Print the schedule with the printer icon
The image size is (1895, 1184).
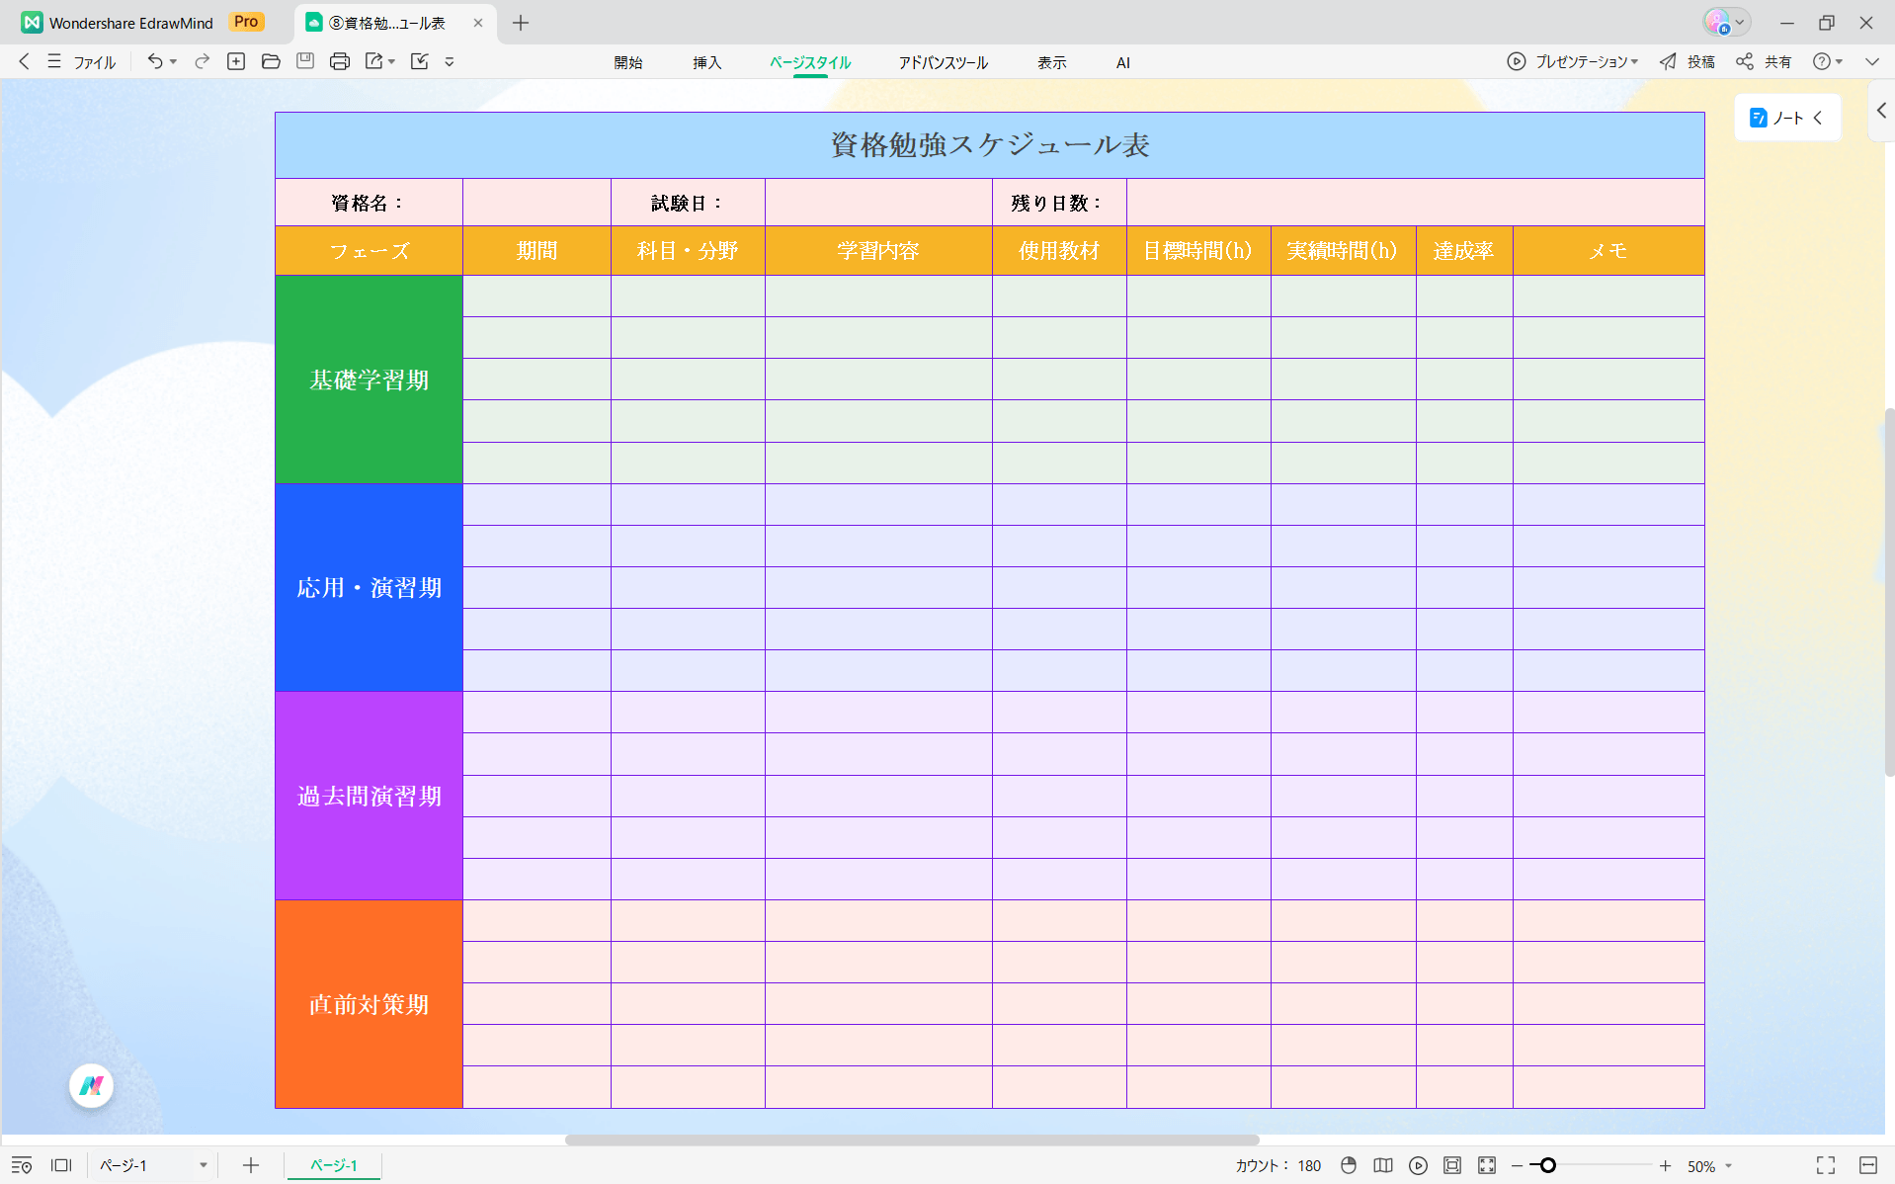[340, 61]
